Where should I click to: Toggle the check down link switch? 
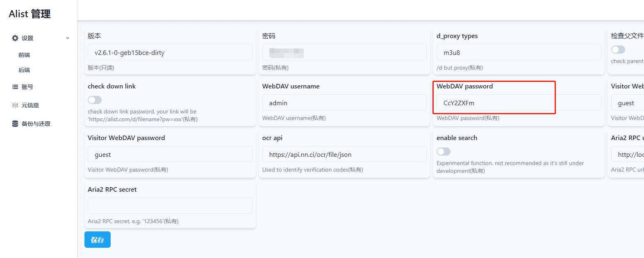95,100
